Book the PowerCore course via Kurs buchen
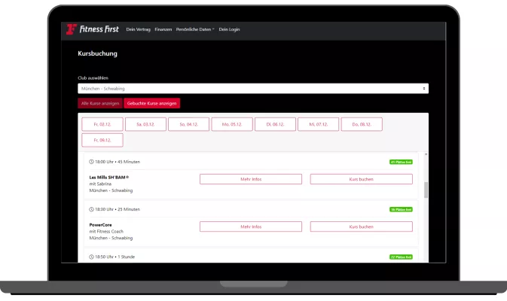 361,227
